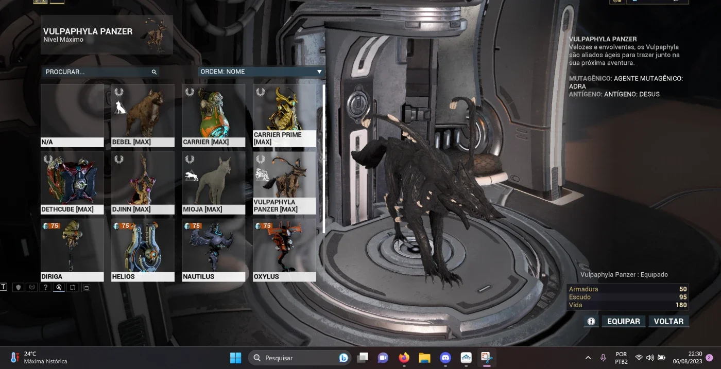Open Discord from the taskbar
Screen dimensions: 721x369
click(445, 357)
